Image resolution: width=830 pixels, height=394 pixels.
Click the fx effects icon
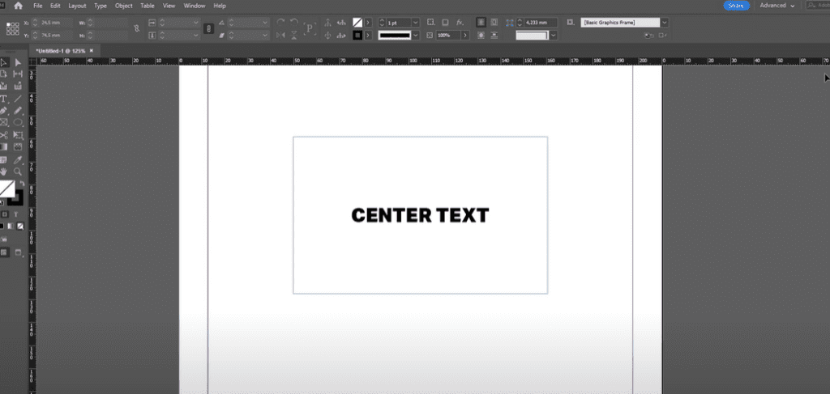(x=460, y=23)
